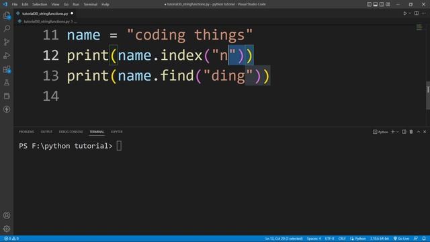The width and height of the screenshot is (430, 242).
Task: Open the Source Control view
Action: (7, 42)
